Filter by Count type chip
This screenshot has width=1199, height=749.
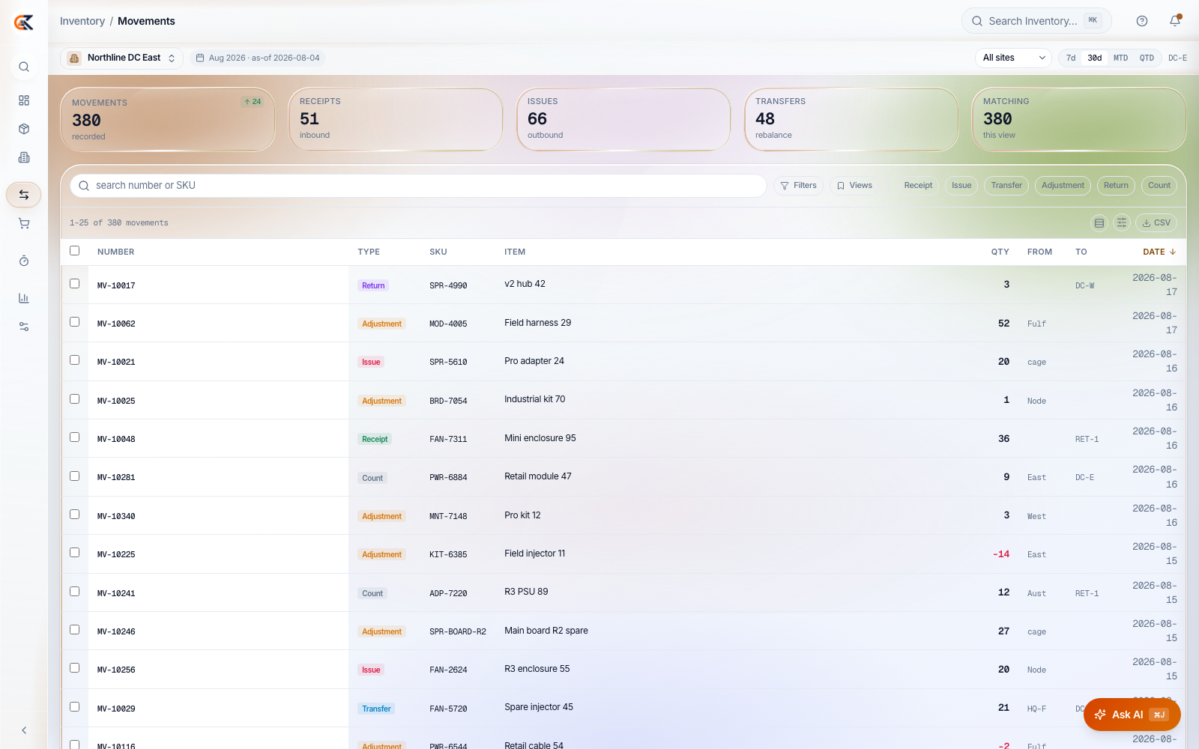pos(1159,186)
